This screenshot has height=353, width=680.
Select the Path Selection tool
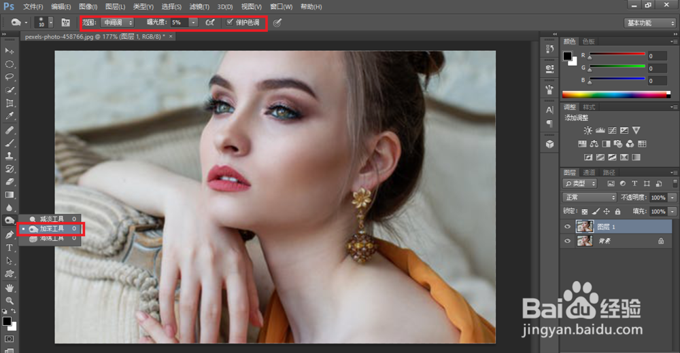pos(9,261)
